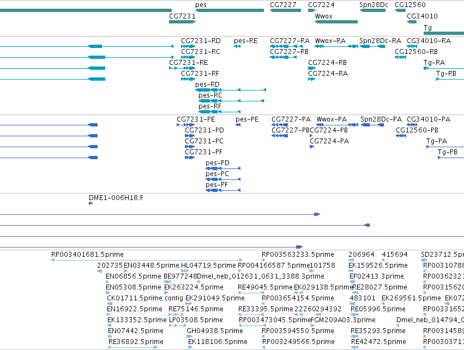Select protein Tg-PA

tap(445, 147)
